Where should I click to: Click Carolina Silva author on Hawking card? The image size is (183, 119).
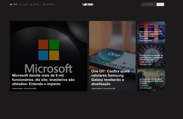tap(144, 86)
